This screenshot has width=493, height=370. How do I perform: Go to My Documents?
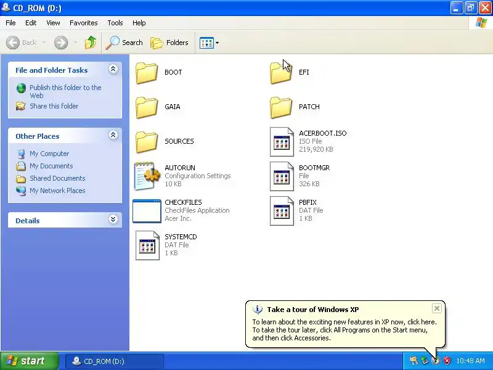click(x=51, y=166)
